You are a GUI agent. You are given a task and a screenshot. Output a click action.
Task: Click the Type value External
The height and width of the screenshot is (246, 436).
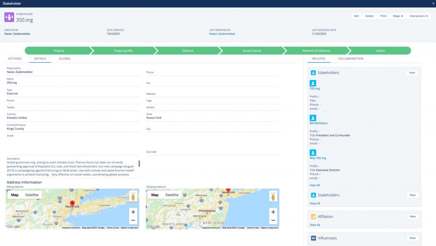[12, 94]
